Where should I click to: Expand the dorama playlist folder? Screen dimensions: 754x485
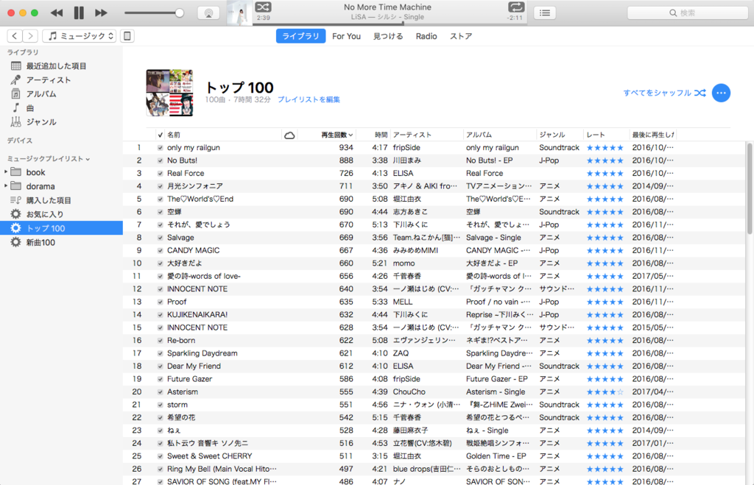pyautogui.click(x=6, y=185)
